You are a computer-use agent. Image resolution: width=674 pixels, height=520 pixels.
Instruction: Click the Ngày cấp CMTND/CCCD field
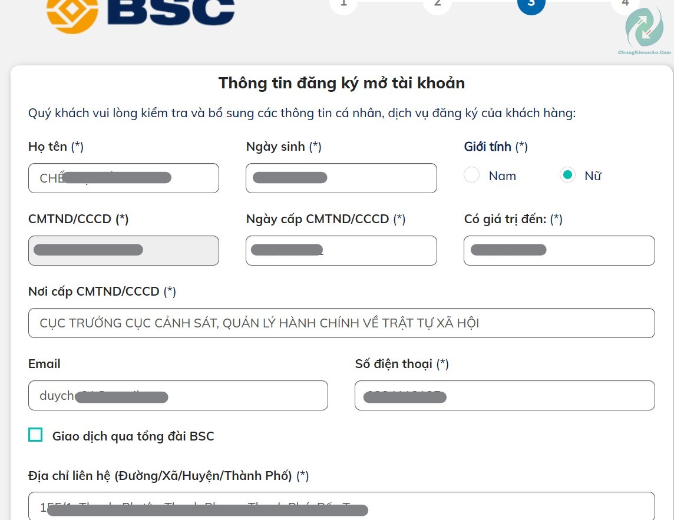tap(341, 250)
